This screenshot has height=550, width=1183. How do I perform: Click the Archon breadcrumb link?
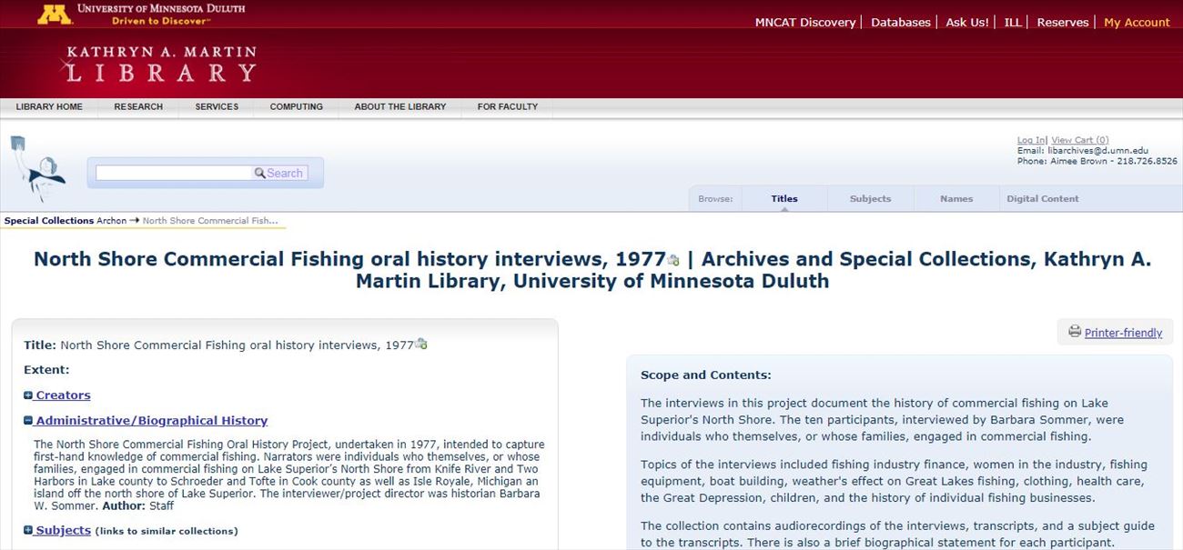pyautogui.click(x=112, y=221)
